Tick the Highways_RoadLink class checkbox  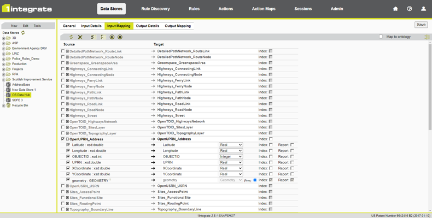[x=63, y=104]
